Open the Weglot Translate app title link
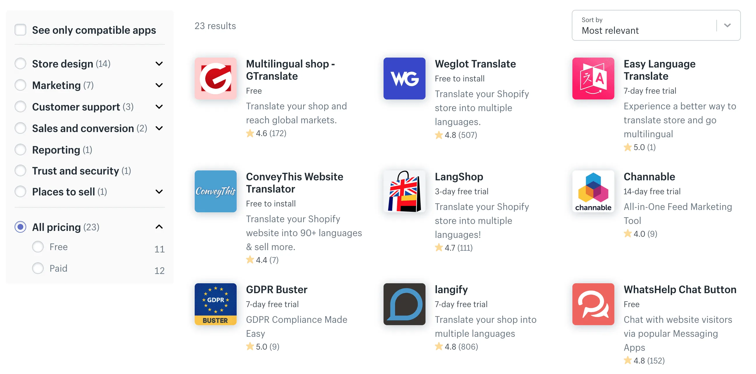The height and width of the screenshot is (374, 756). point(475,64)
